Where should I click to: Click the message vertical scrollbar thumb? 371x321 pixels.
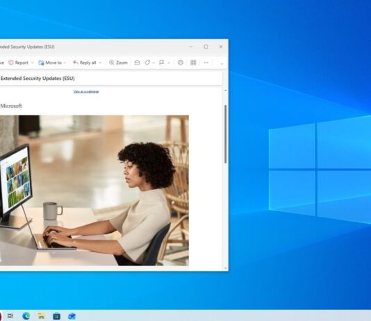click(226, 134)
